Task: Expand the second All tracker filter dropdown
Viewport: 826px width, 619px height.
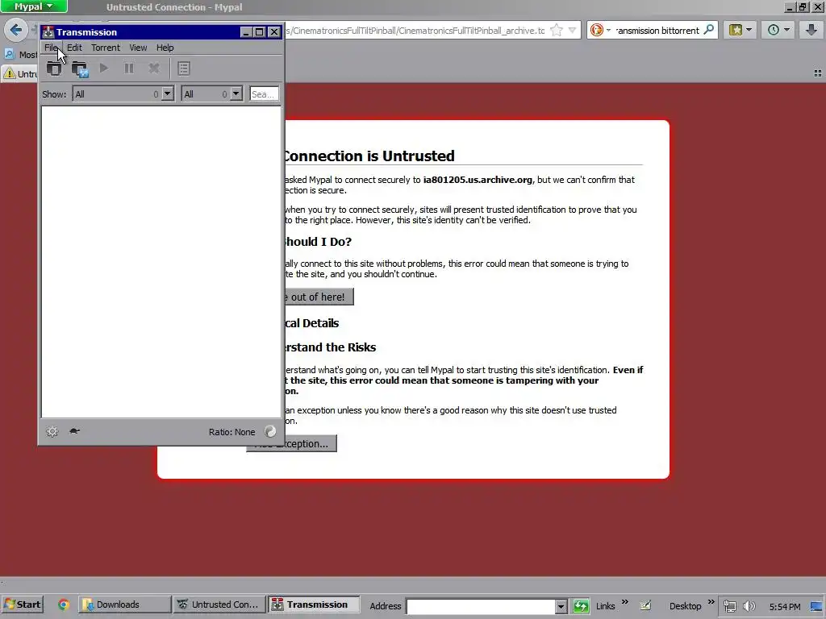Action: tap(236, 93)
